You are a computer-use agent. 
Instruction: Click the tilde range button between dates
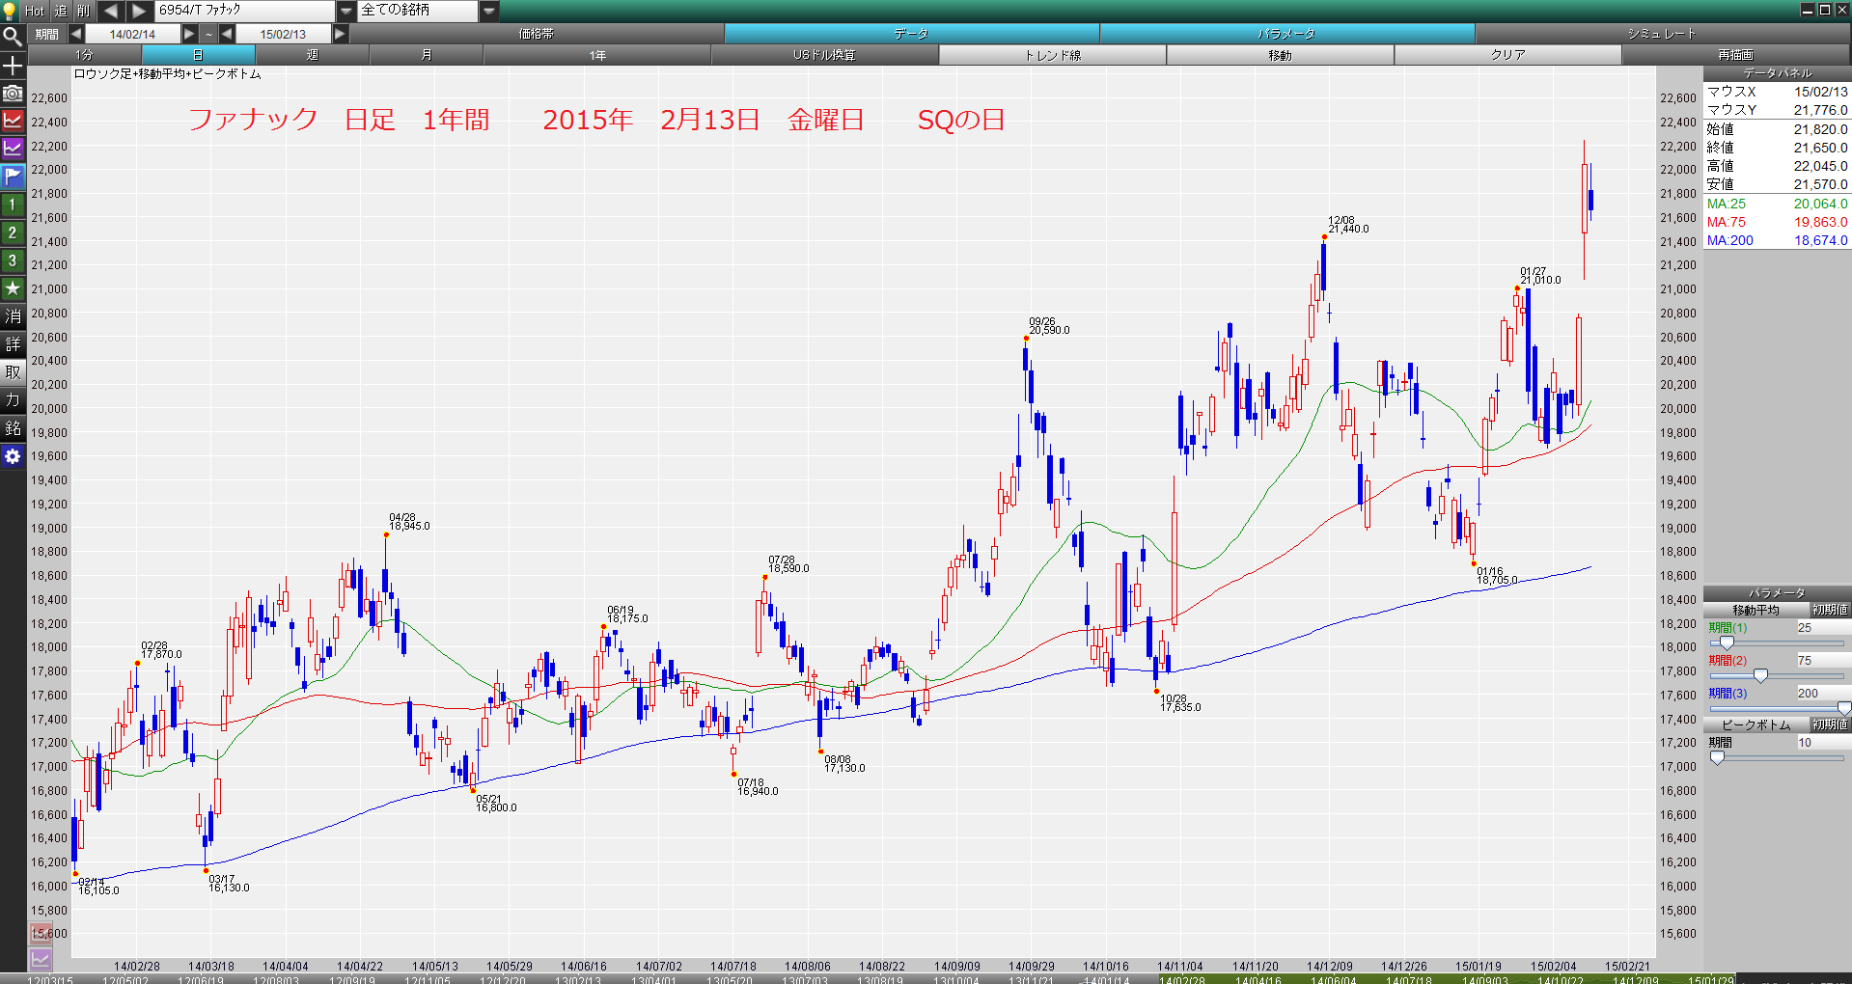click(208, 34)
